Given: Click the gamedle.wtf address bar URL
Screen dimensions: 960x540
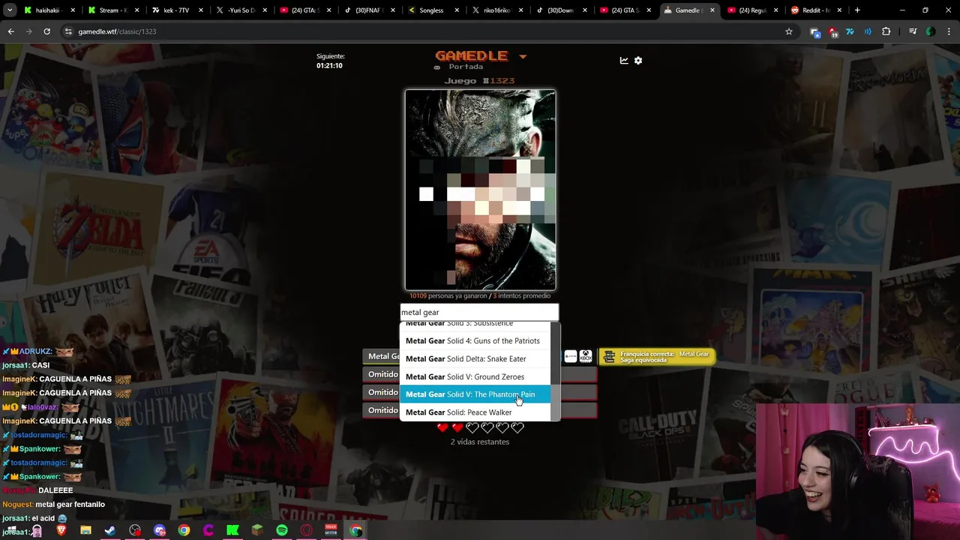Looking at the screenshot, I should coord(117,31).
